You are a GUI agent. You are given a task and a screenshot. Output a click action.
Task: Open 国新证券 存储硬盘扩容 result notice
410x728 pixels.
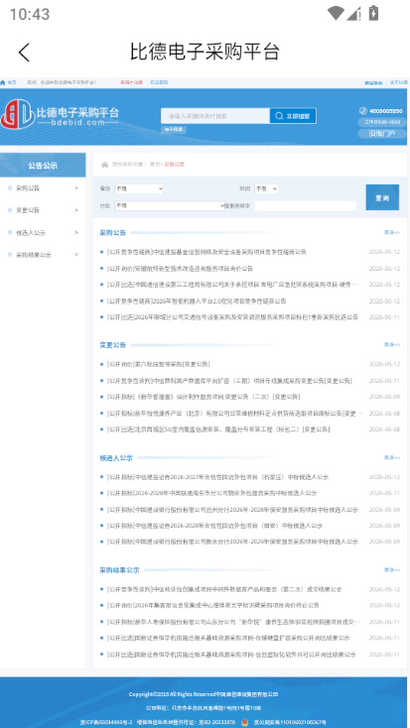point(227,638)
